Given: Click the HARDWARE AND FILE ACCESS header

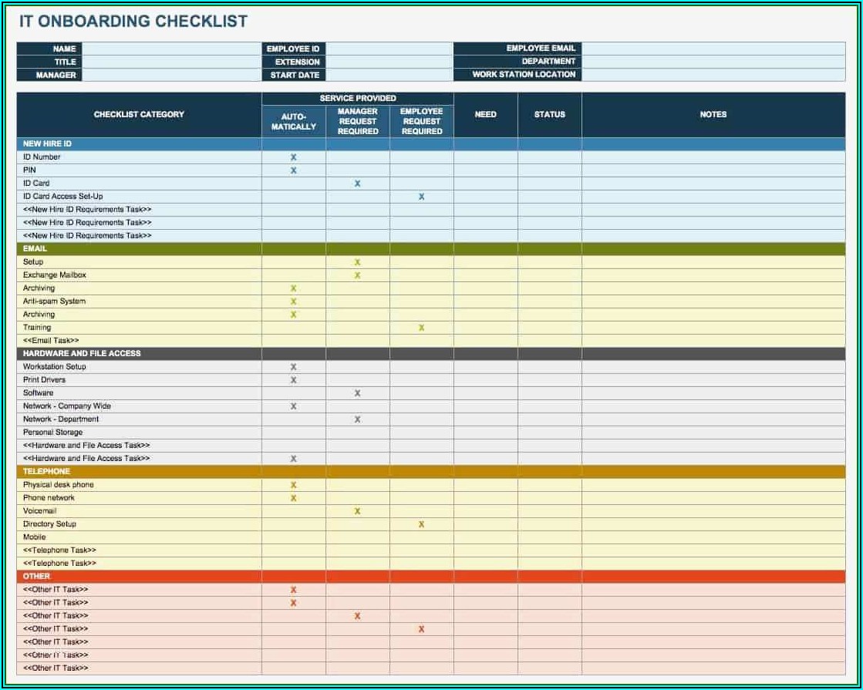Looking at the screenshot, I should pyautogui.click(x=82, y=354).
